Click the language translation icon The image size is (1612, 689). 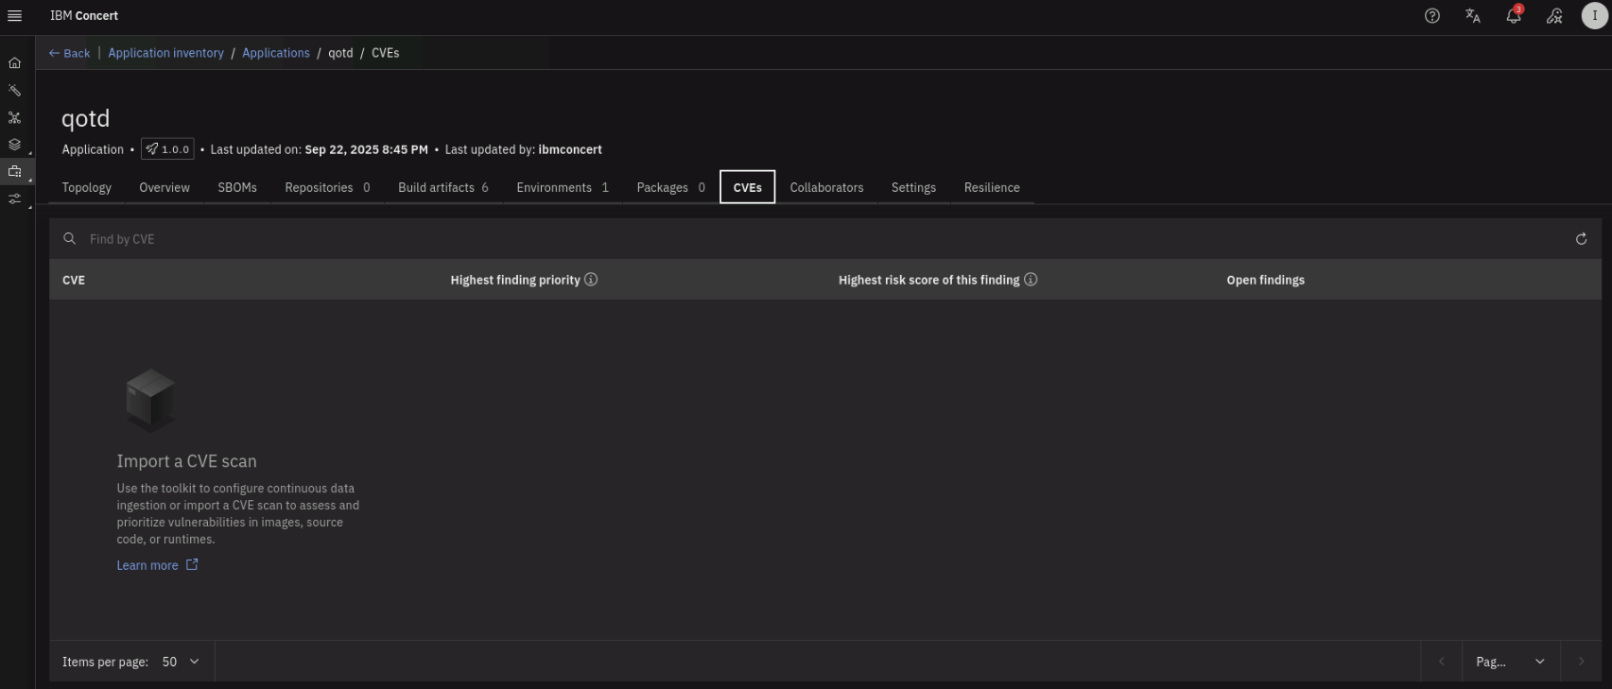click(1472, 16)
